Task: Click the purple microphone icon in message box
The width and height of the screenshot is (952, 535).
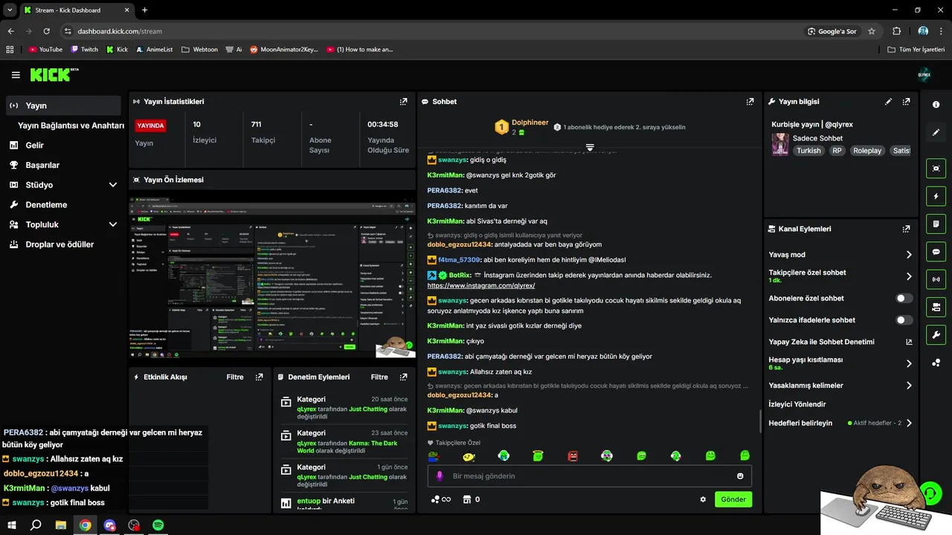Action: coord(440,476)
